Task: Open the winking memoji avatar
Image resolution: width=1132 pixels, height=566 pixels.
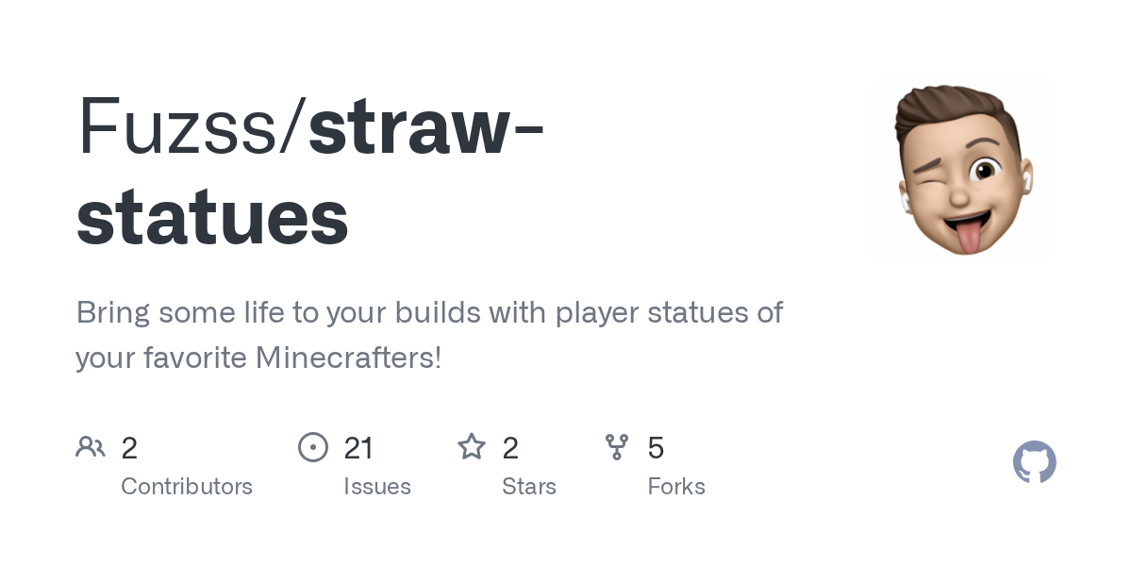Action: click(962, 170)
